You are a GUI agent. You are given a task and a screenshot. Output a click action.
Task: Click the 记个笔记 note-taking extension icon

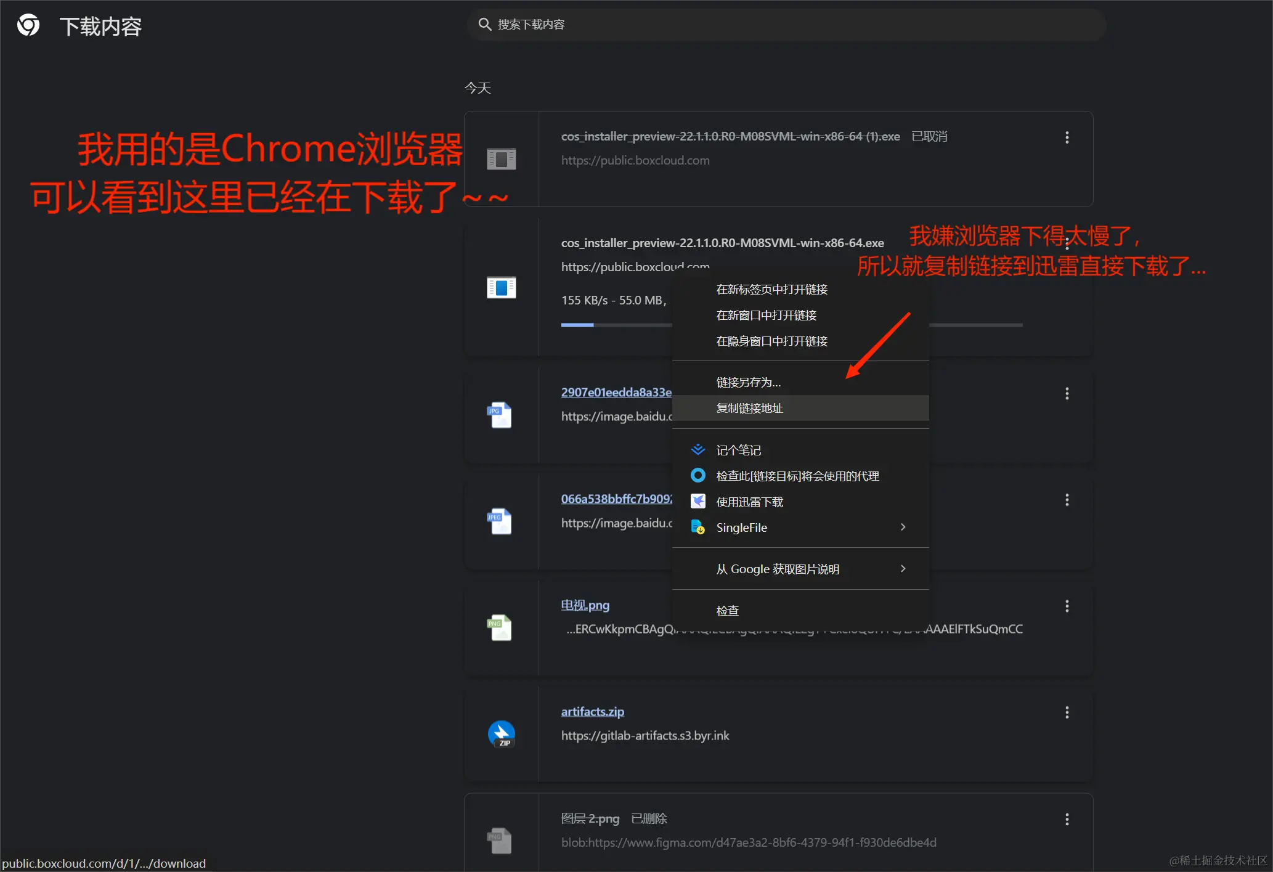pyautogui.click(x=698, y=449)
